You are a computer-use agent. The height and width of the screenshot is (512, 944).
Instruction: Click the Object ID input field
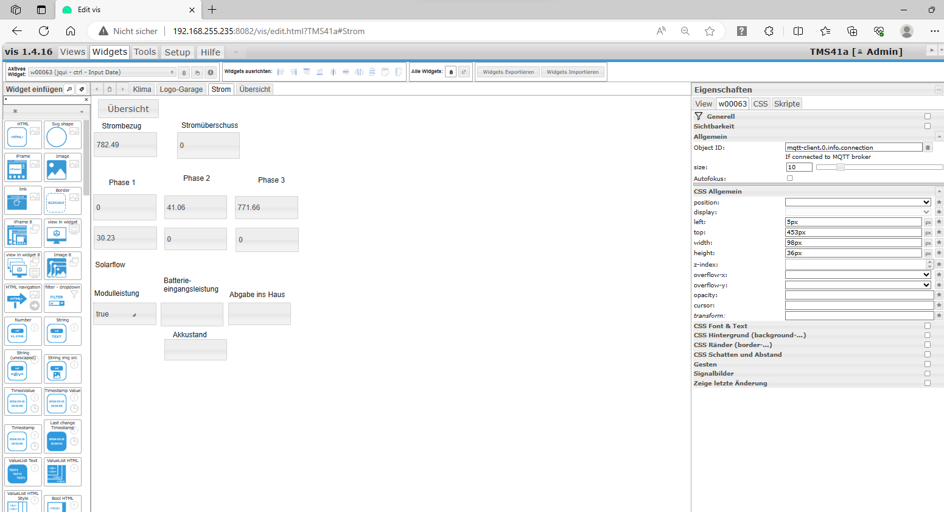854,147
